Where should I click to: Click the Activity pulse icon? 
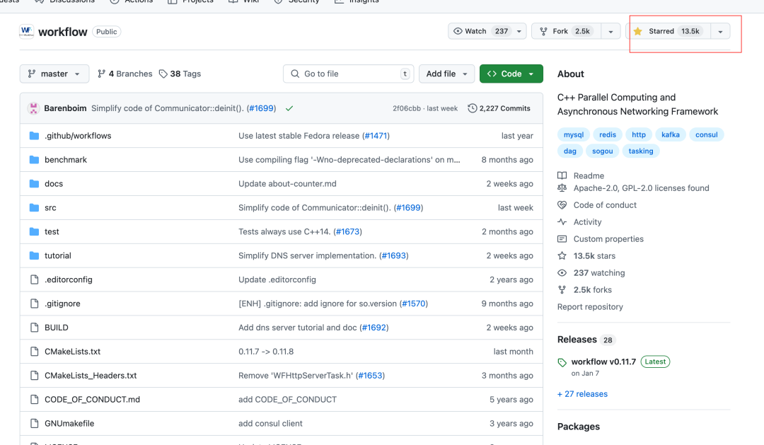coord(562,221)
